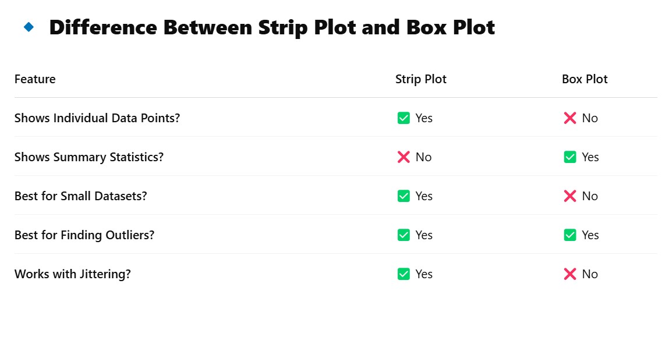669x344 pixels.
Task: Click green checkmark for Box Plot finding outliers
Action: click(x=570, y=235)
